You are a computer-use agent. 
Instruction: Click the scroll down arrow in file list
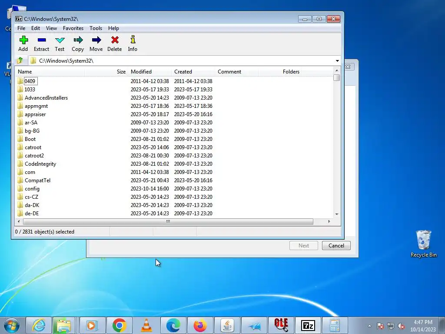click(337, 214)
